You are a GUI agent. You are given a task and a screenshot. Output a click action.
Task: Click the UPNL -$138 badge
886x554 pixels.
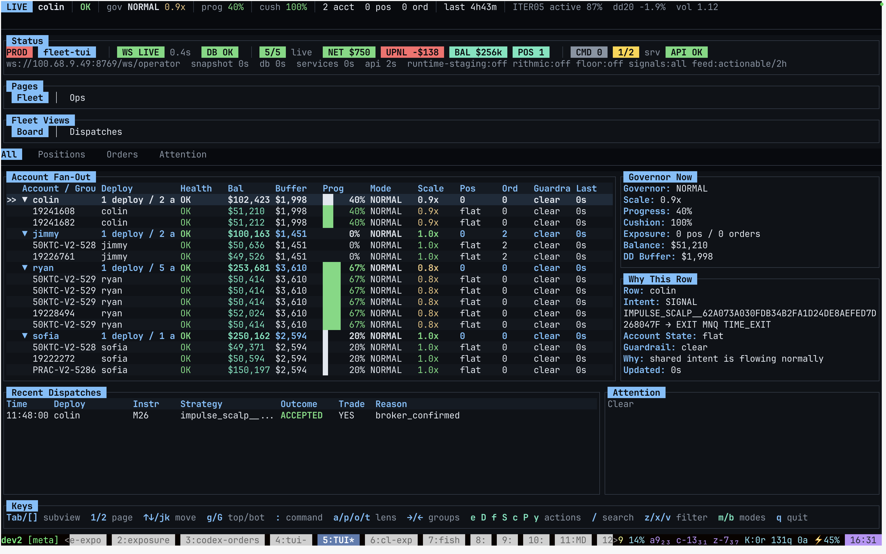click(x=412, y=52)
